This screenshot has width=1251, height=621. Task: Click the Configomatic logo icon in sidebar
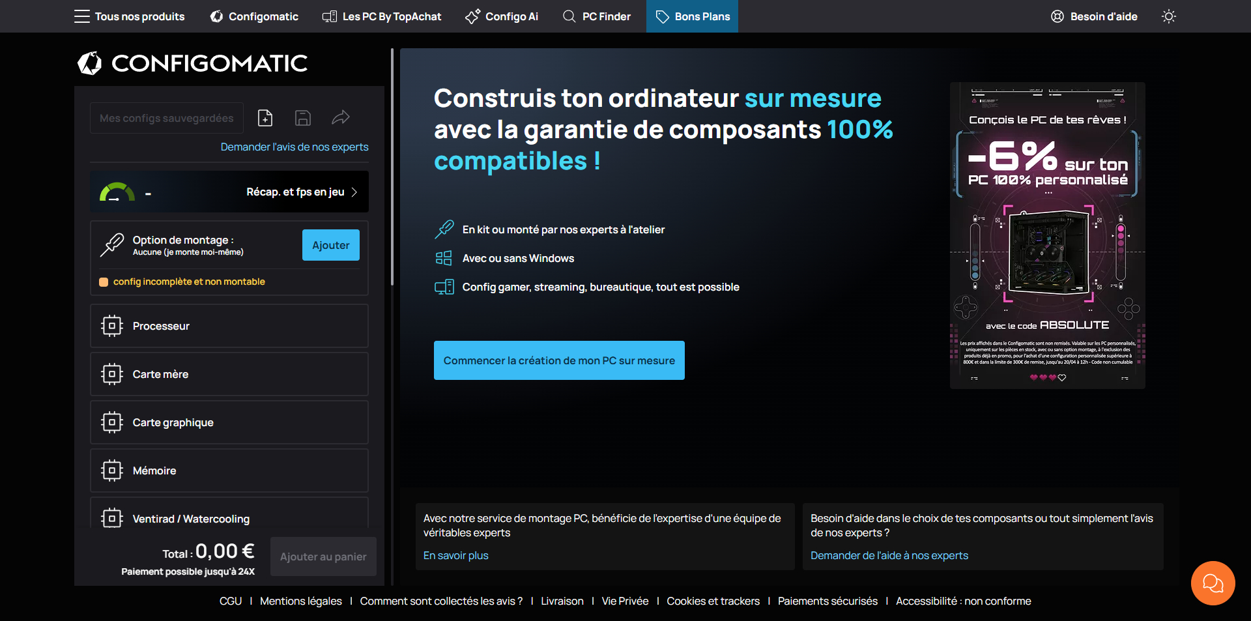tap(90, 63)
